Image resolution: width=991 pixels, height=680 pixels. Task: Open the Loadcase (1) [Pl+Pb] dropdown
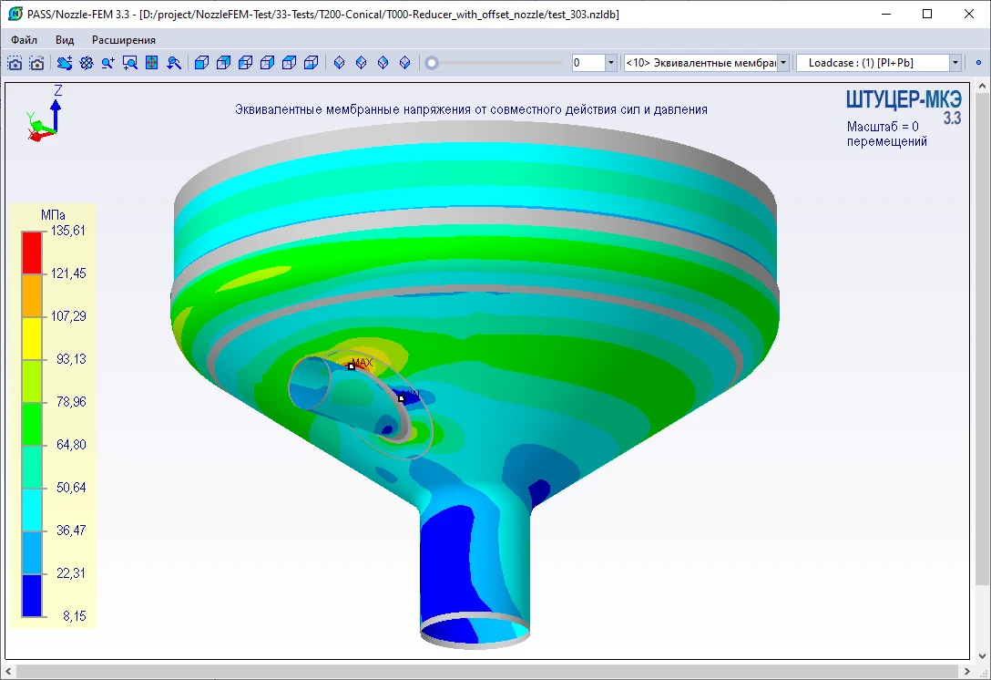point(955,63)
